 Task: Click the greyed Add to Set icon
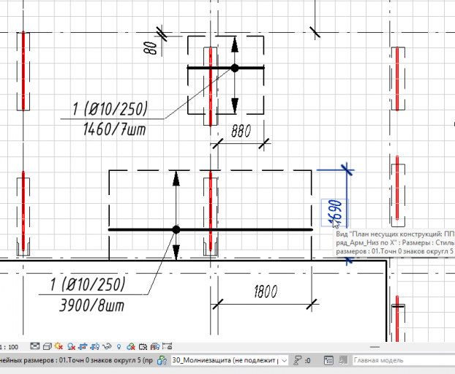(x=343, y=360)
